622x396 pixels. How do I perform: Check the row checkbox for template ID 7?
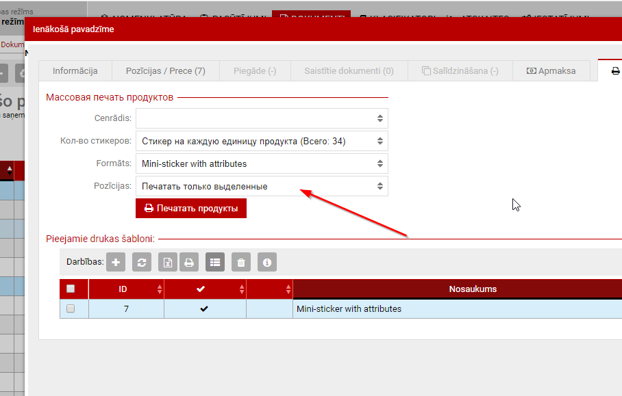tap(71, 309)
